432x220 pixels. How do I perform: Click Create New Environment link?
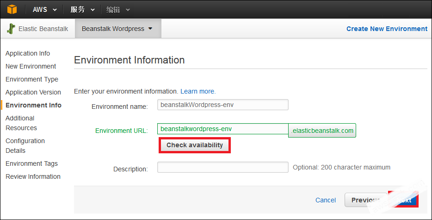[x=387, y=29]
